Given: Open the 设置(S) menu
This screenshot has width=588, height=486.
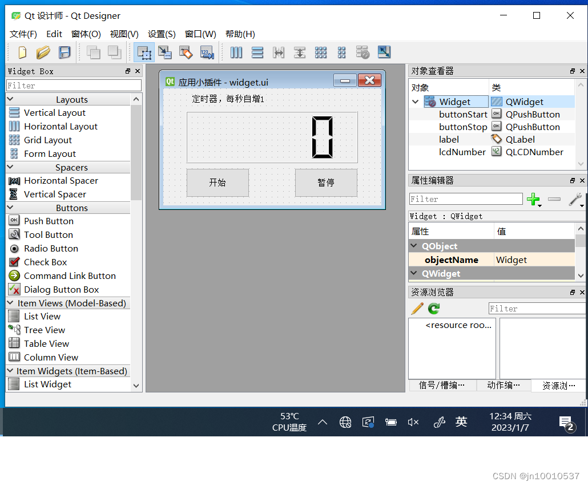Looking at the screenshot, I should 162,34.
